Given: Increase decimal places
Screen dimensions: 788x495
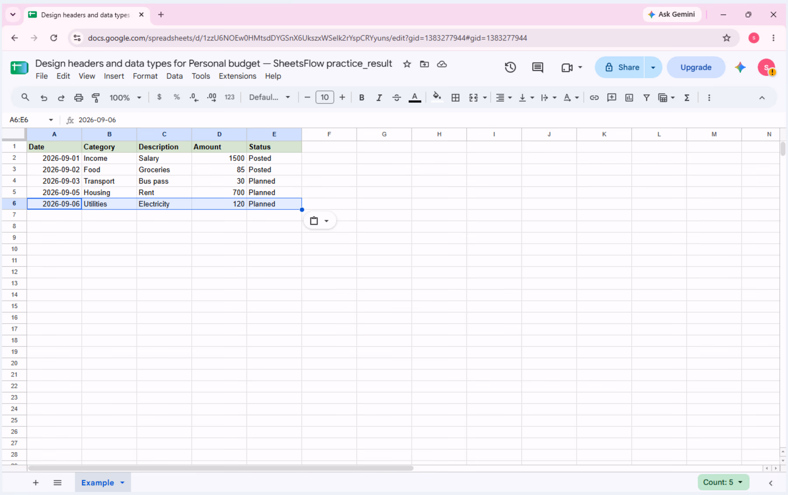Looking at the screenshot, I should tap(212, 98).
